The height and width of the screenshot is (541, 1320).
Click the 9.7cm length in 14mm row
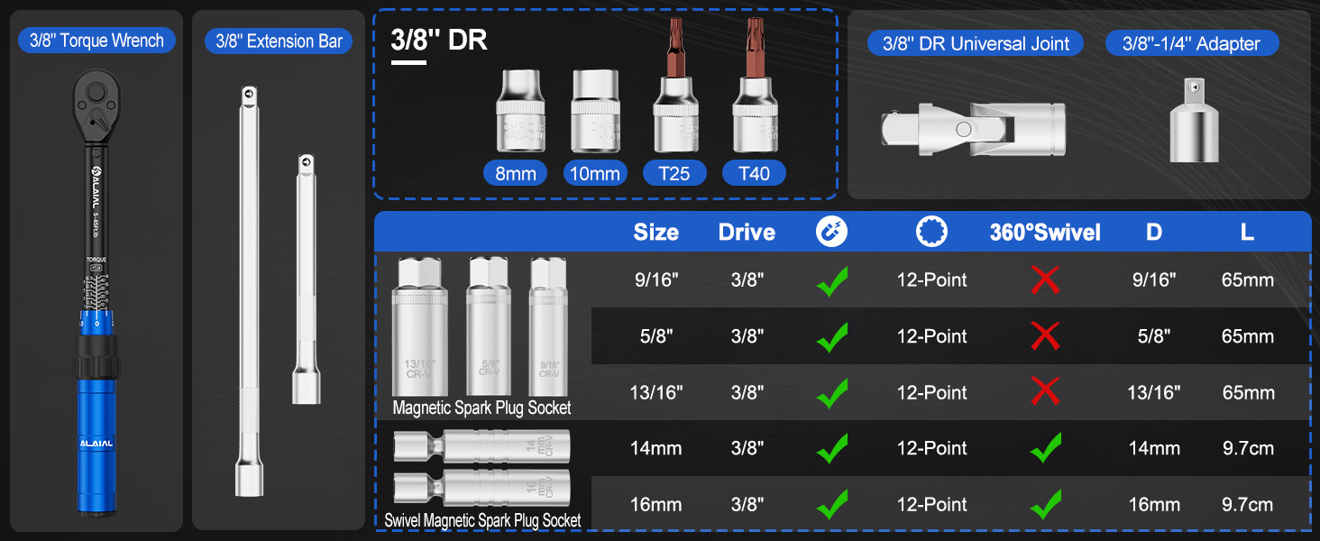(1248, 448)
